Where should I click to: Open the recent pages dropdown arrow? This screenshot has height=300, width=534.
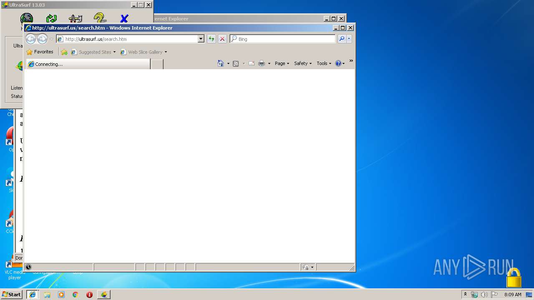[x=51, y=39]
